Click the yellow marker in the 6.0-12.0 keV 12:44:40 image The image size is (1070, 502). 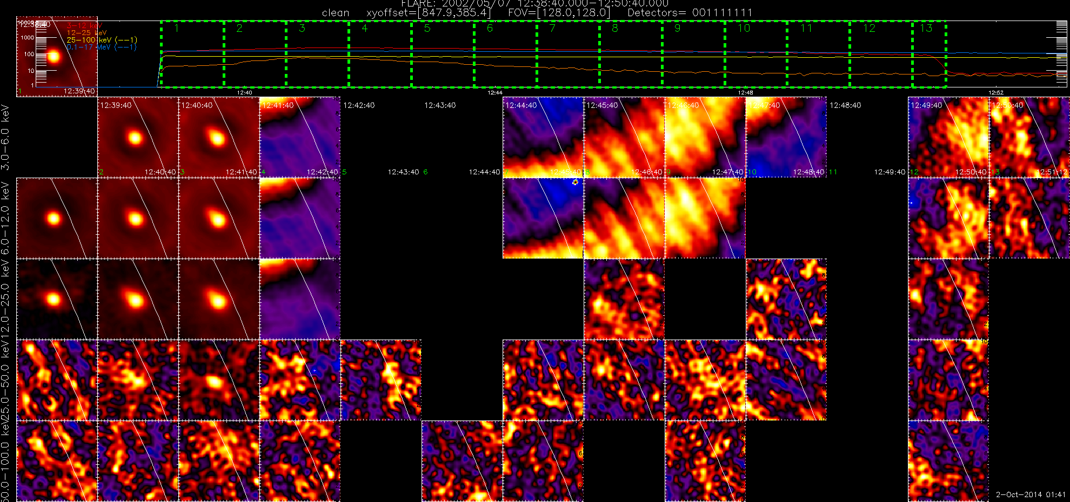[x=576, y=182]
